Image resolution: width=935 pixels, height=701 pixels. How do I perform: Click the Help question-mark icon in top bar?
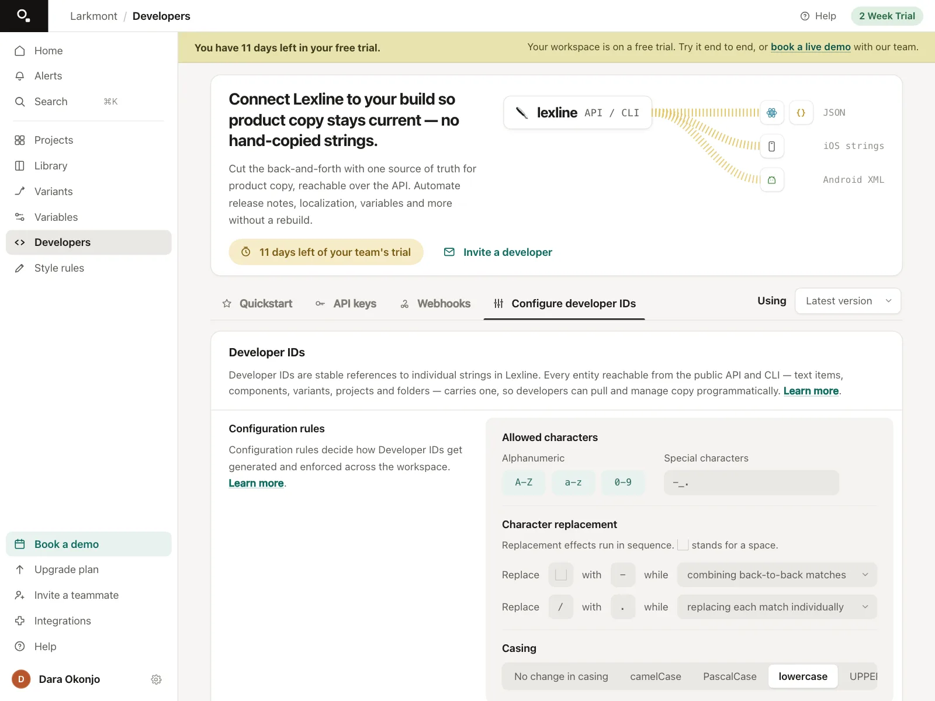(805, 16)
